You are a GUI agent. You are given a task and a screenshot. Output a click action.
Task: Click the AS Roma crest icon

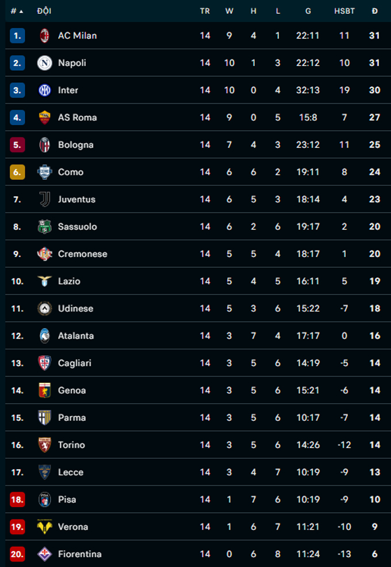click(x=44, y=117)
